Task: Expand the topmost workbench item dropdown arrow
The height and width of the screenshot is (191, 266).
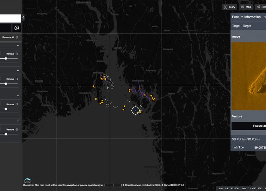Action: 18,45
